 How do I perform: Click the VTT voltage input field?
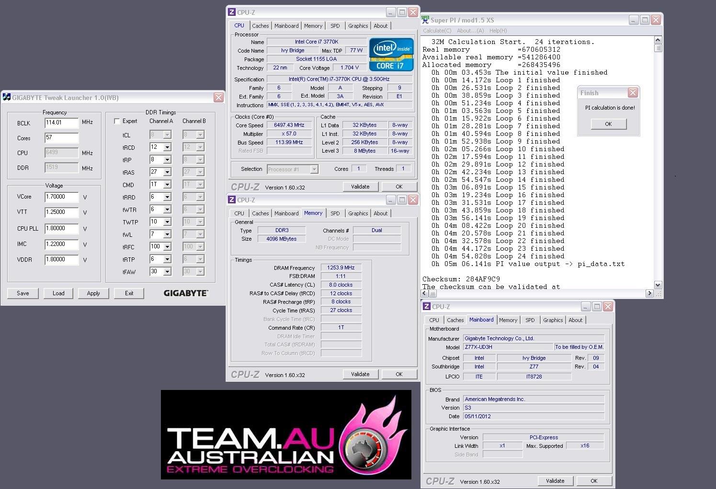61,212
